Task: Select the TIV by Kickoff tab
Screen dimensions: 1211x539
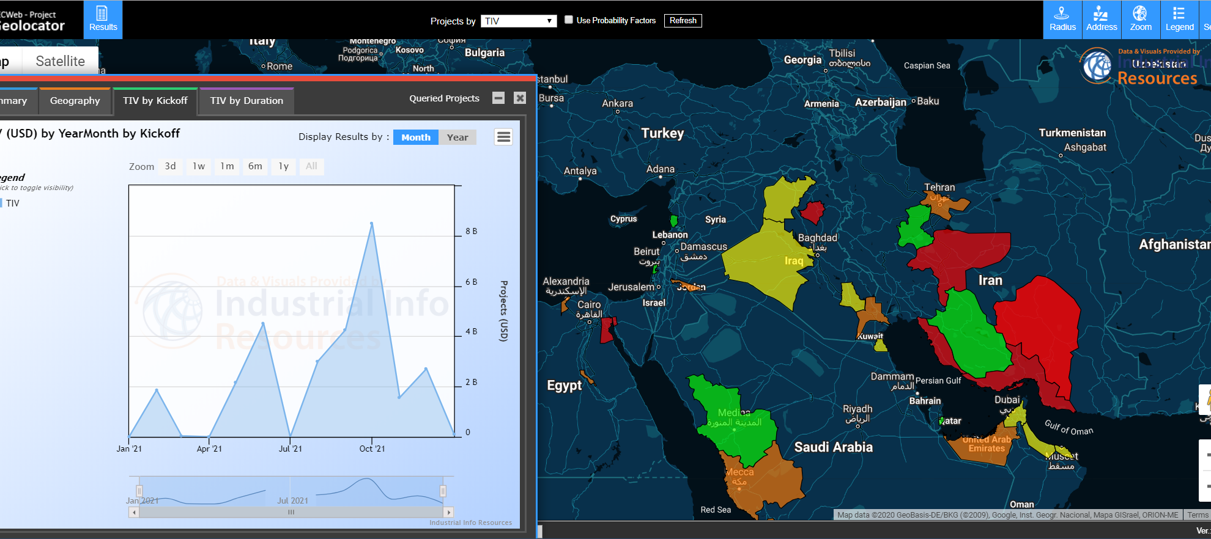Action: click(155, 101)
